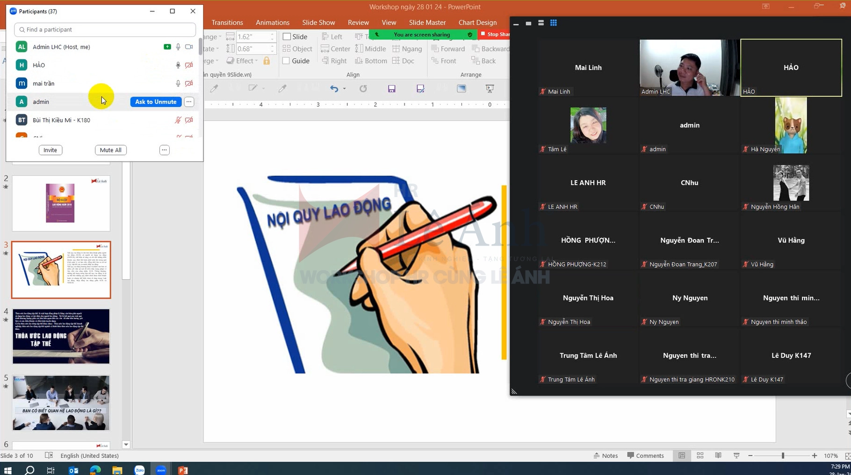Viewport: 851px width, 475px height.
Task: Enable the Slide checkbox
Action: click(287, 36)
